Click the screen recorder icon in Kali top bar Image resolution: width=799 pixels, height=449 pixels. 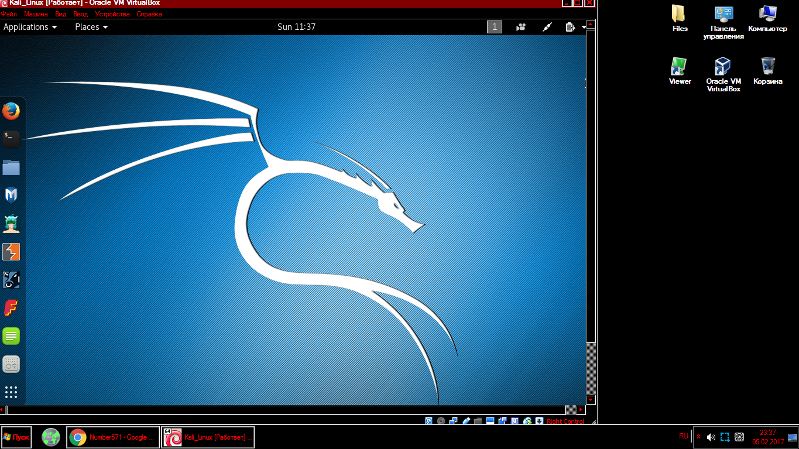pos(520,27)
